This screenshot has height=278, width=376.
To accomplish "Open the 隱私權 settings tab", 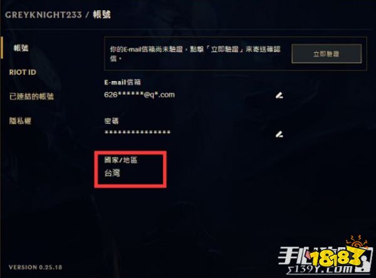I will (x=20, y=120).
